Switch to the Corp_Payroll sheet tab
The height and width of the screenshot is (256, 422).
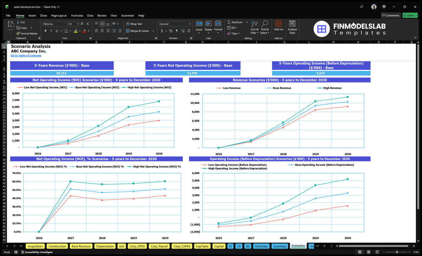point(160,246)
